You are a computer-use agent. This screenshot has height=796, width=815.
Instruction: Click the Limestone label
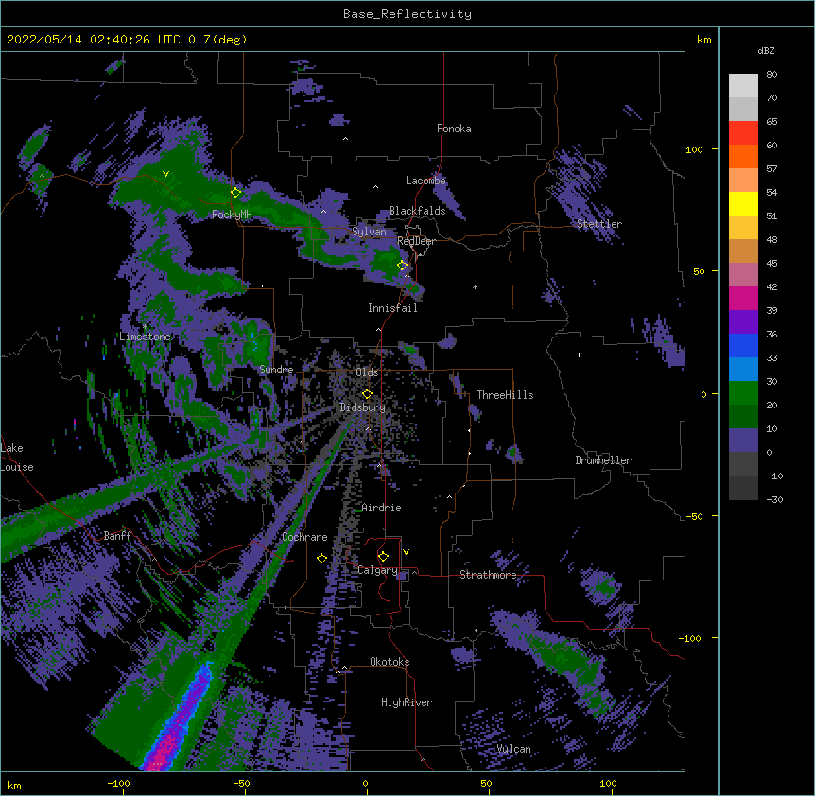click(145, 337)
